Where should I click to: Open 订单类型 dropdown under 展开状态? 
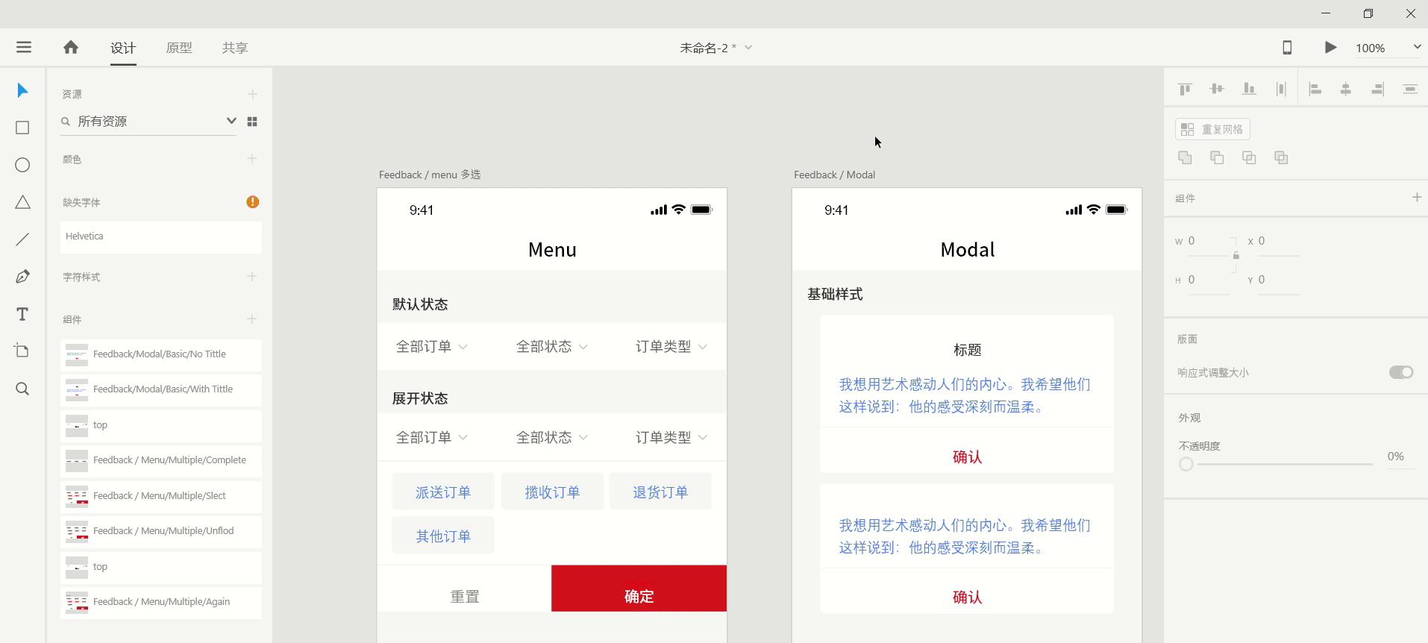click(671, 438)
